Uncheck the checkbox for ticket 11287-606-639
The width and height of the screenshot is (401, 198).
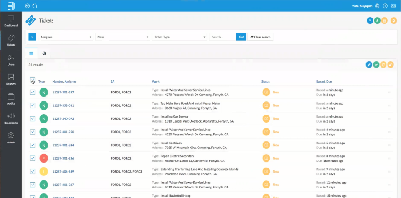tap(33, 171)
